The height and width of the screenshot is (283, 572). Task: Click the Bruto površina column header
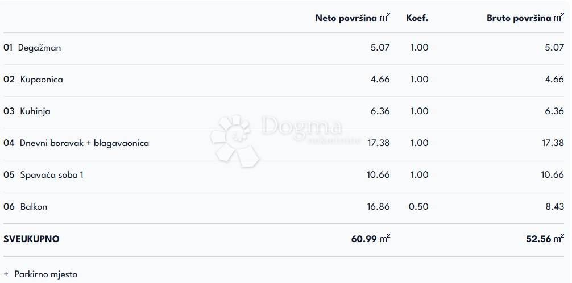coord(525,18)
